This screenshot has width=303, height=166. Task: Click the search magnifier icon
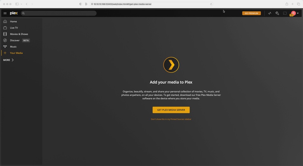point(24,13)
